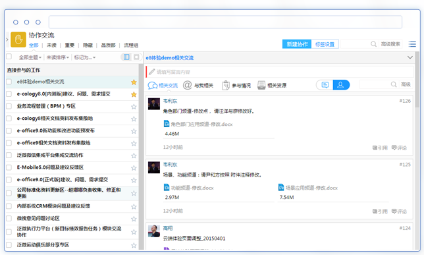
Task: Select the 隐藏 filter tab
Action: tap(88, 45)
